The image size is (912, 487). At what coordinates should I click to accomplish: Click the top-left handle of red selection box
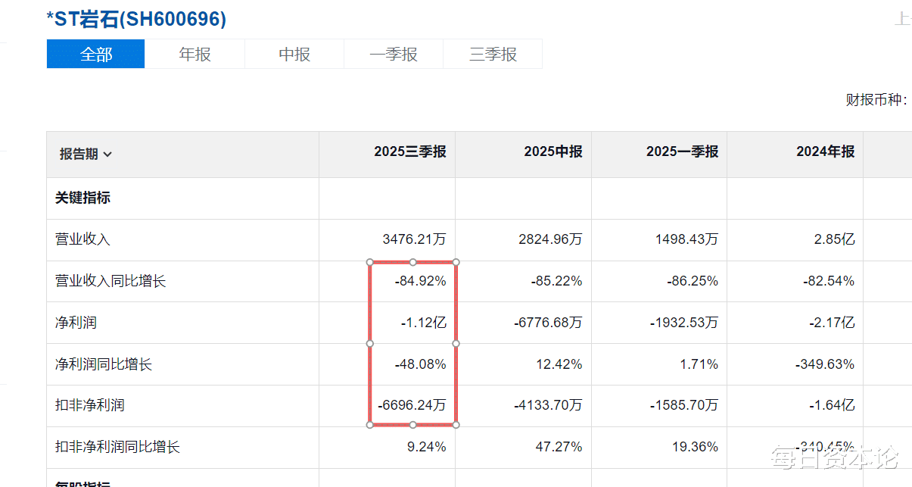pos(370,262)
